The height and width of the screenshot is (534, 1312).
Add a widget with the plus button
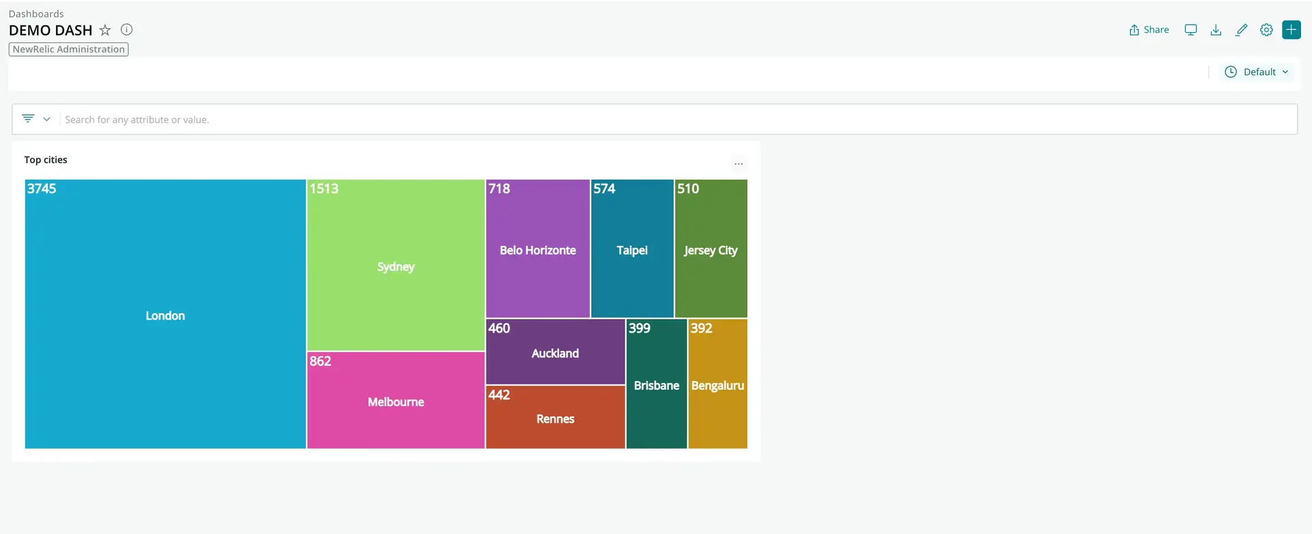tap(1291, 30)
